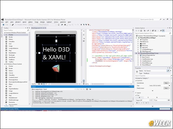Switch to the Device tab below the Toolbox

(x=11, y=106)
